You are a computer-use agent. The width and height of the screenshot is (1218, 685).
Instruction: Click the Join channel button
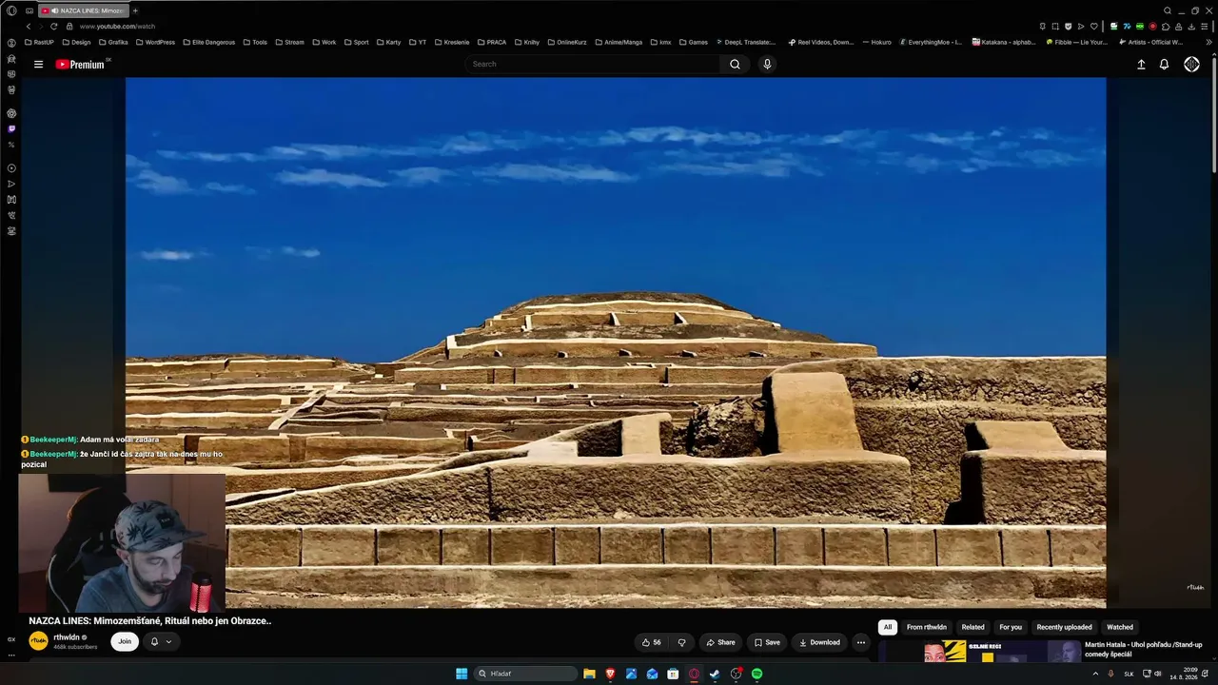click(125, 642)
